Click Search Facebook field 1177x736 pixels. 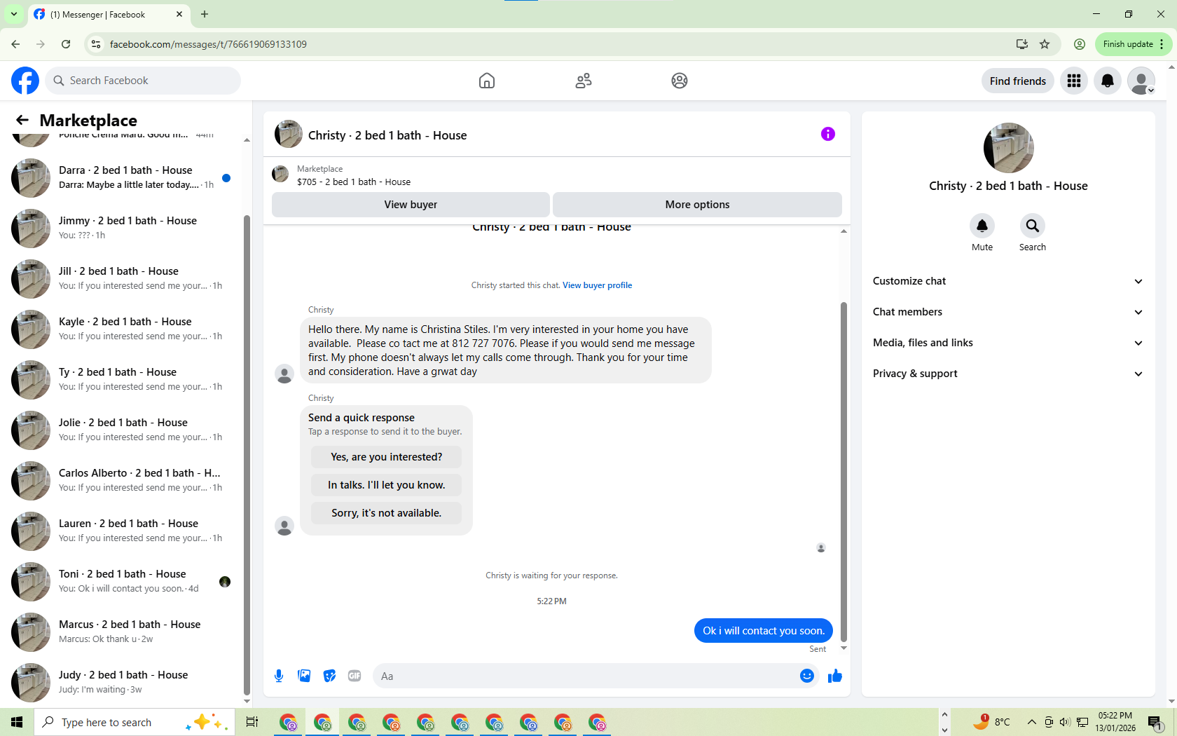tap(143, 81)
